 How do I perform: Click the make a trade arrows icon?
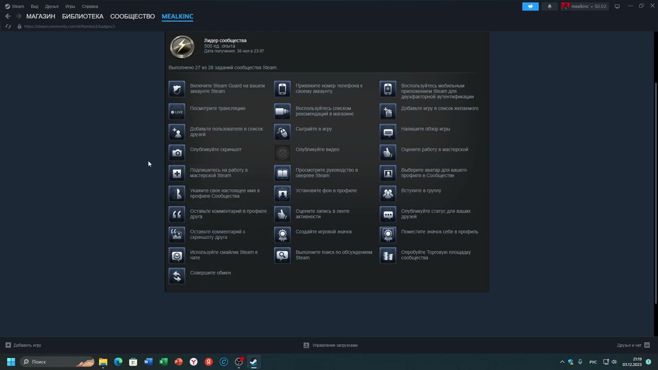177,276
